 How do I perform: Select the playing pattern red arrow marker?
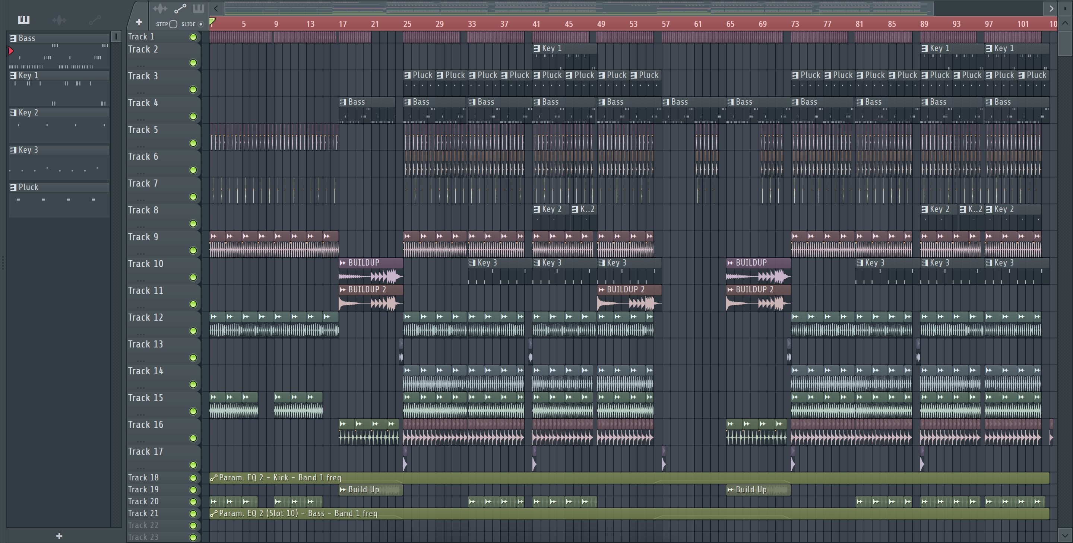(11, 51)
